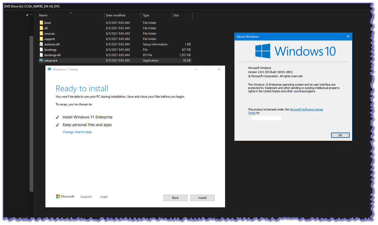Select the 'sources' folder name
378x225 pixels.
coord(49,33)
